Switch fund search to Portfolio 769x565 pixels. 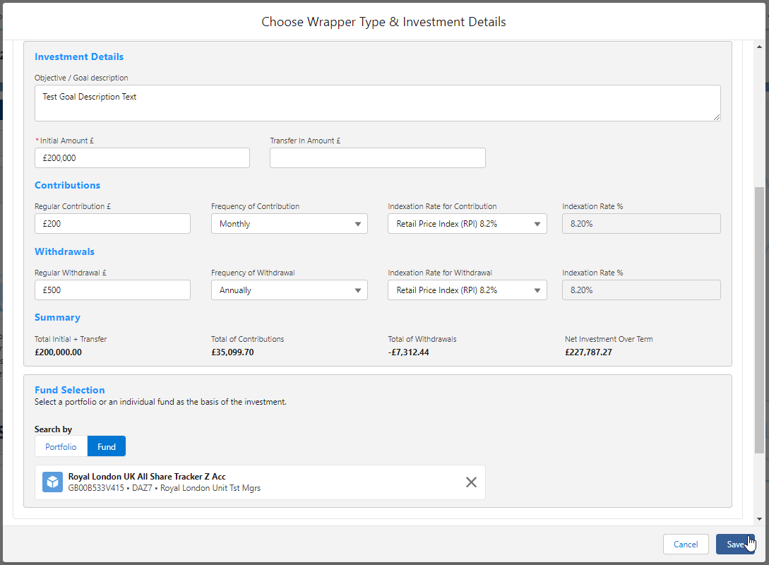point(61,447)
